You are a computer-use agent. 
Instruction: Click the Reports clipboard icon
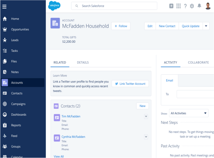pyautogui.click(x=5, y=125)
